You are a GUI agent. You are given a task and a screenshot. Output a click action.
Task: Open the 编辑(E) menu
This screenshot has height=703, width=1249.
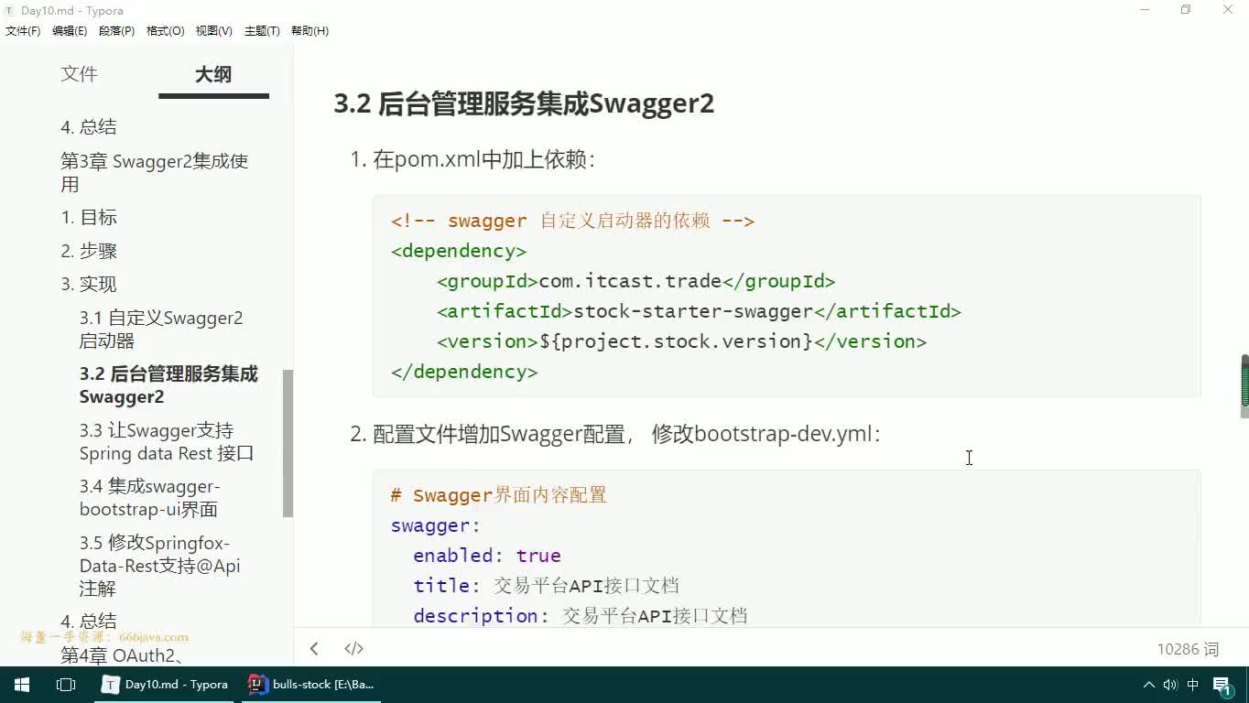click(70, 31)
